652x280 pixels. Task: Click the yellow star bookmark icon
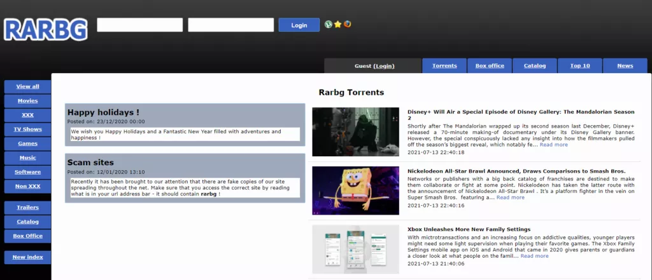point(337,25)
